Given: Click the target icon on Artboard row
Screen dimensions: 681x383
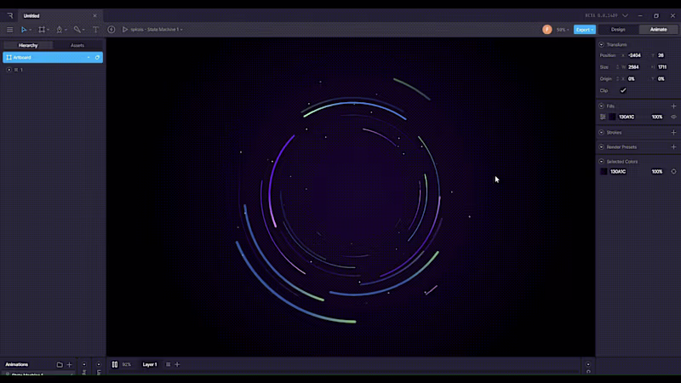Looking at the screenshot, I should pos(97,57).
